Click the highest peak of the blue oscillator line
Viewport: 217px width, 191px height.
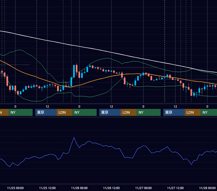coord(74,138)
